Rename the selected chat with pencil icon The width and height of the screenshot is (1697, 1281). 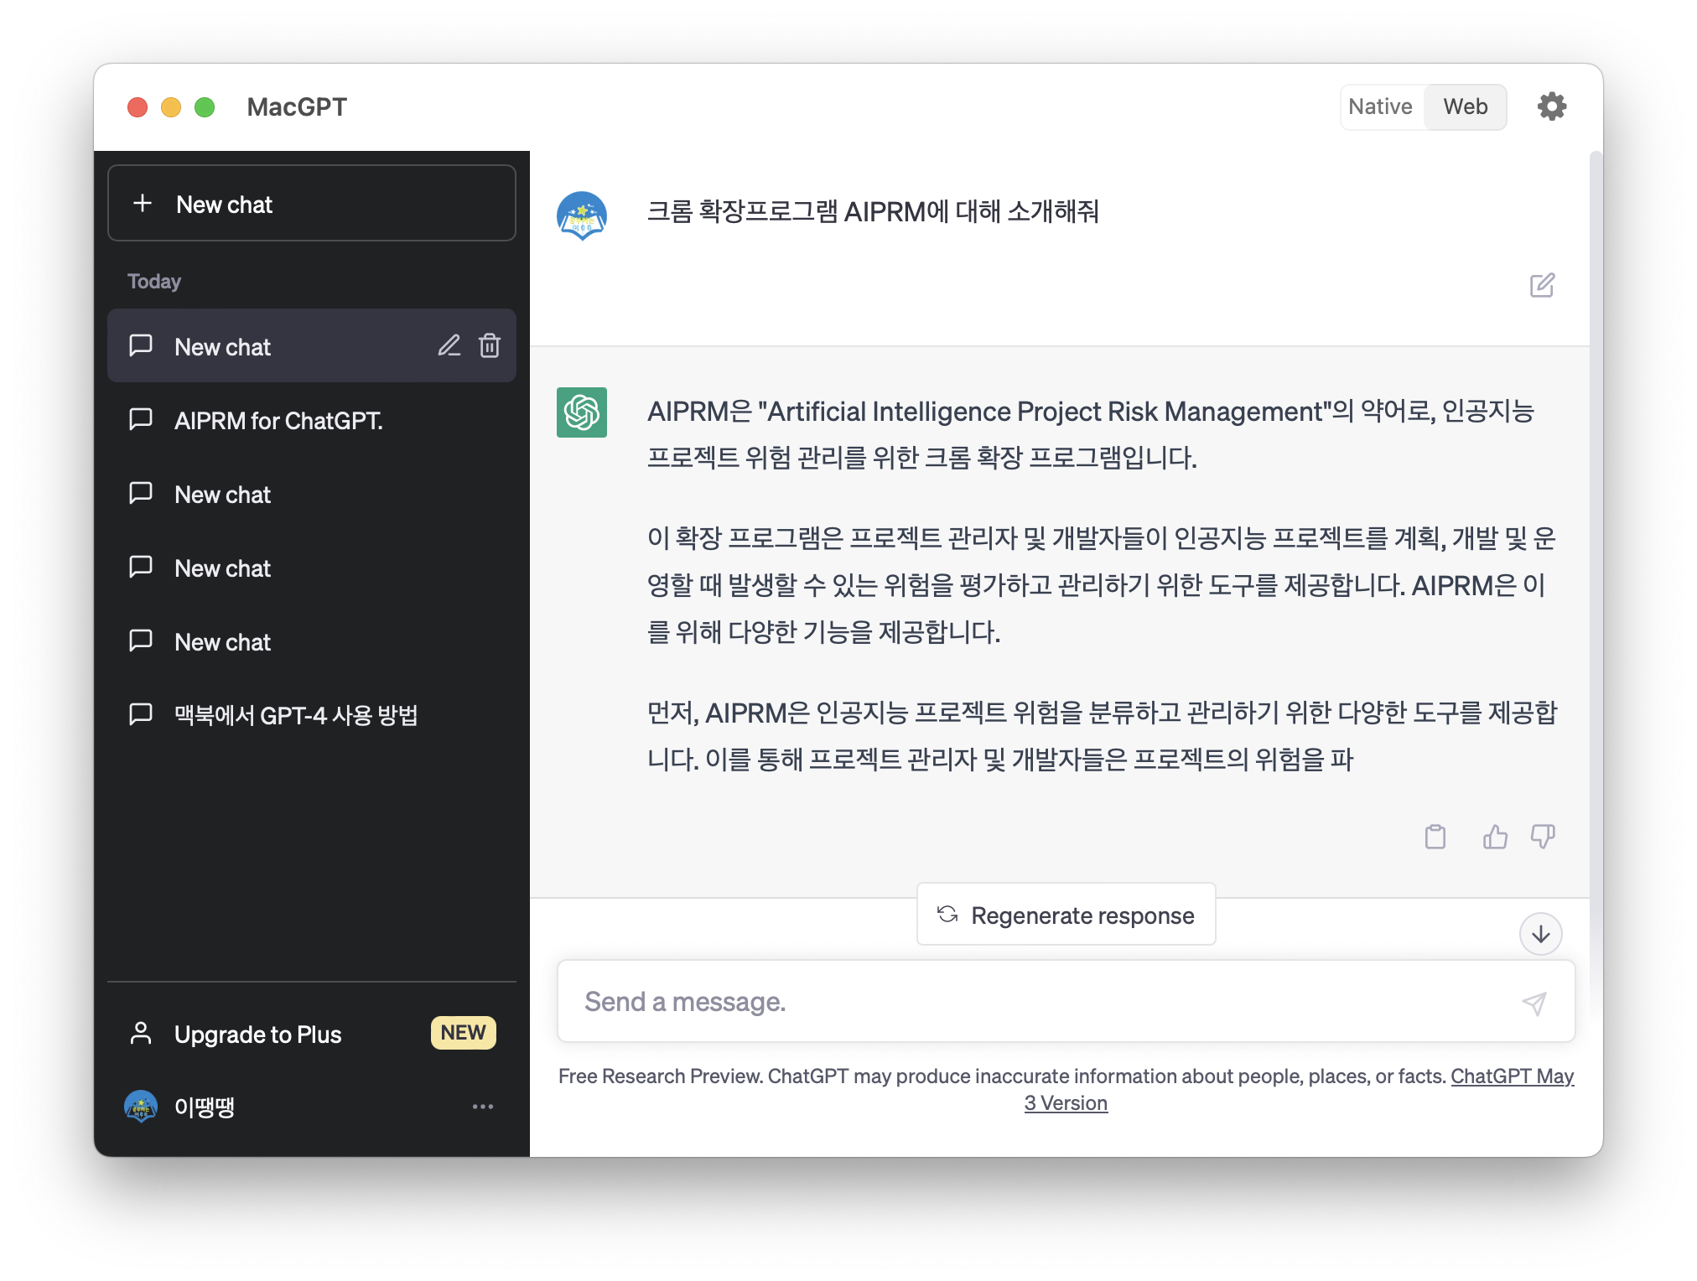pos(449,345)
